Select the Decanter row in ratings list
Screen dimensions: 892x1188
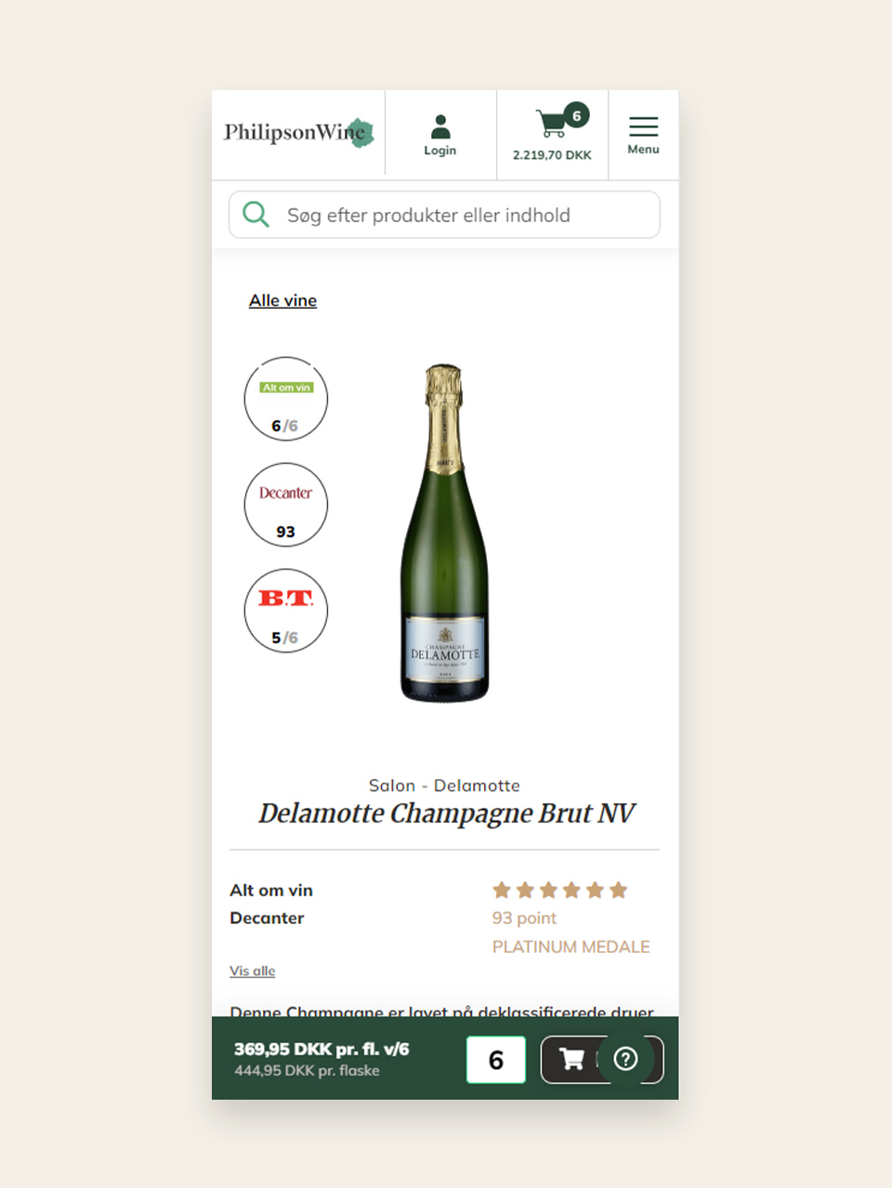[267, 917]
